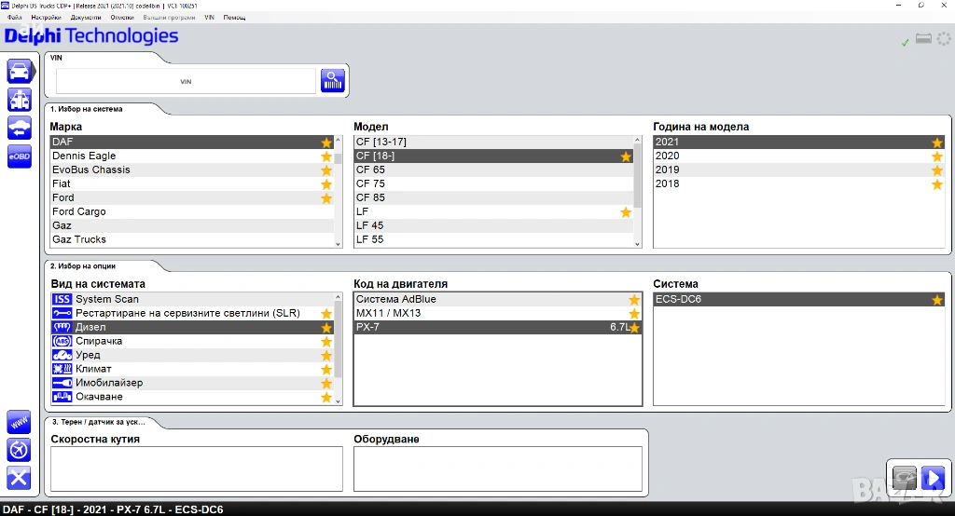
Task: Click the VIN barcode scan button
Action: [x=333, y=81]
